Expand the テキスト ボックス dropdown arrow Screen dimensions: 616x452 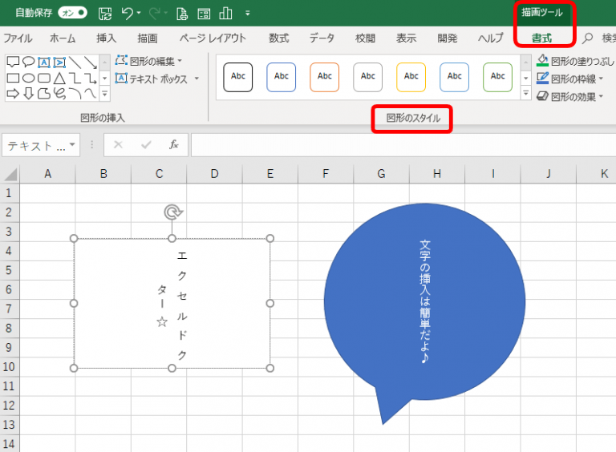[197, 79]
